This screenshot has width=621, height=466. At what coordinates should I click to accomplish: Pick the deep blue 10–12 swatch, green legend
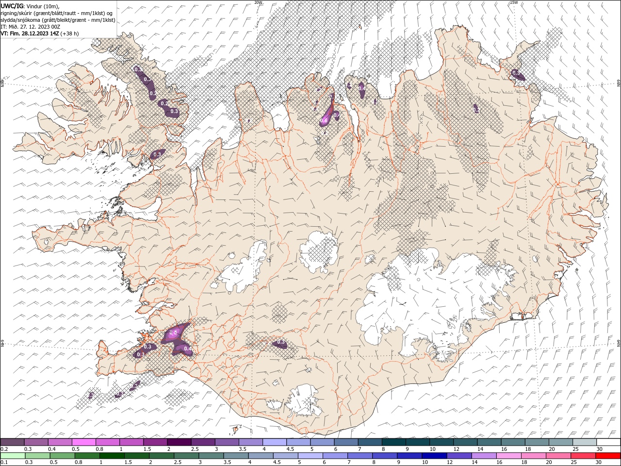click(x=434, y=456)
